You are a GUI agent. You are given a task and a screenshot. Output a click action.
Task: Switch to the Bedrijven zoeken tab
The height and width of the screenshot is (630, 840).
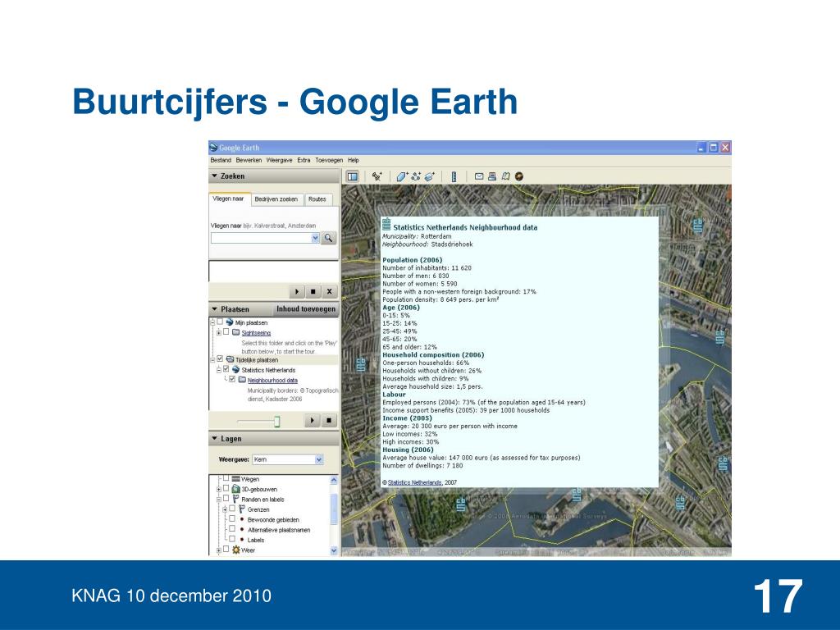coord(276,199)
